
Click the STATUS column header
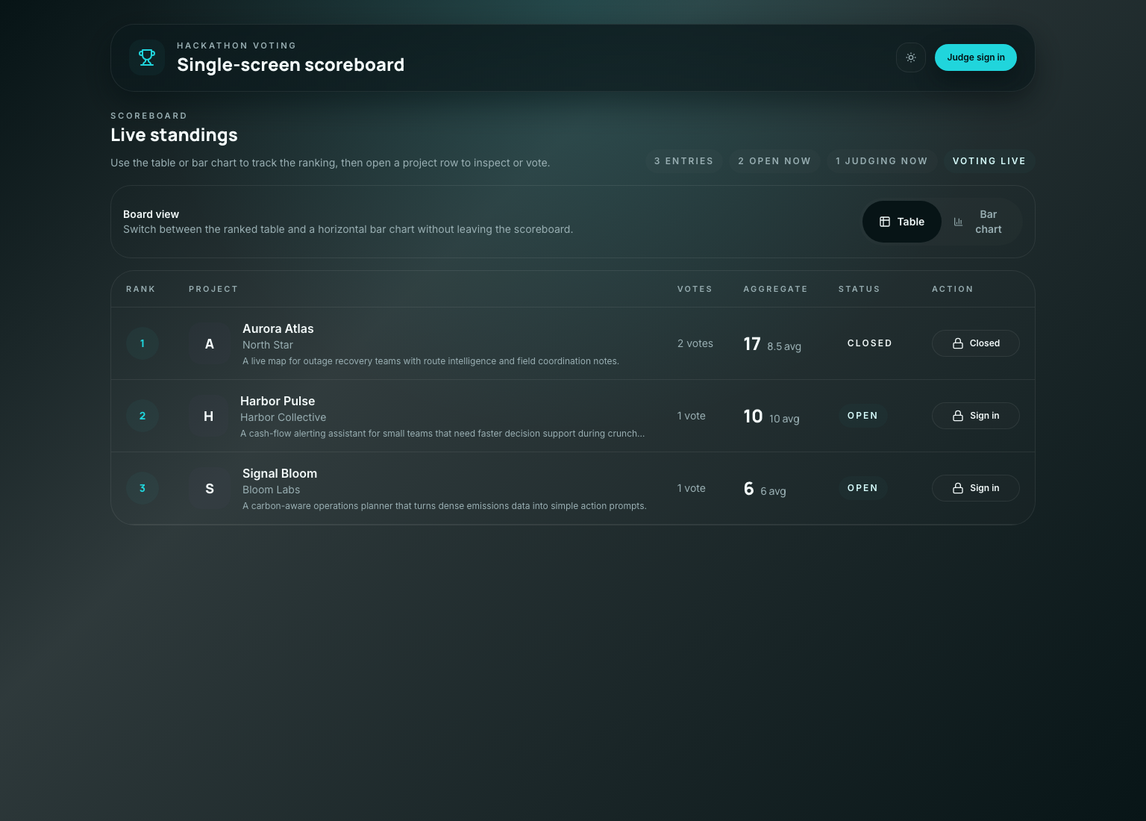pos(859,289)
